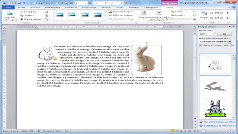Select the cartoon bunny on grass clipart

point(215,108)
